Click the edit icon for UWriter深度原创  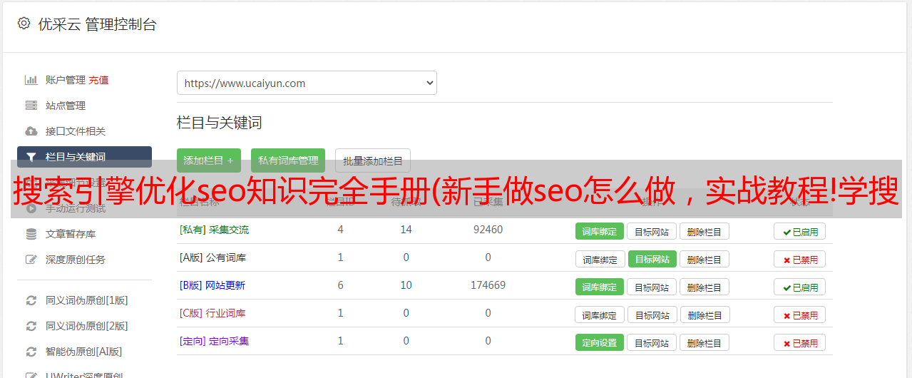click(x=31, y=375)
